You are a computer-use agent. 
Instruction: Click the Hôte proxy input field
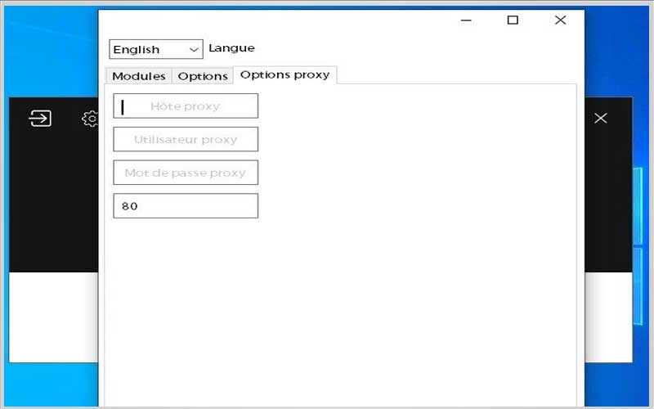coord(186,106)
